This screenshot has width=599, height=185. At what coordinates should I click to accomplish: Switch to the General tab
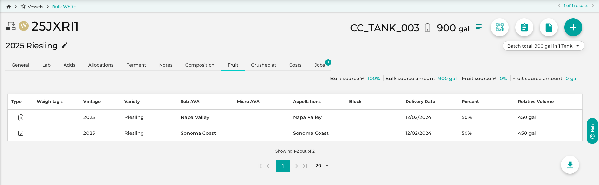point(20,65)
